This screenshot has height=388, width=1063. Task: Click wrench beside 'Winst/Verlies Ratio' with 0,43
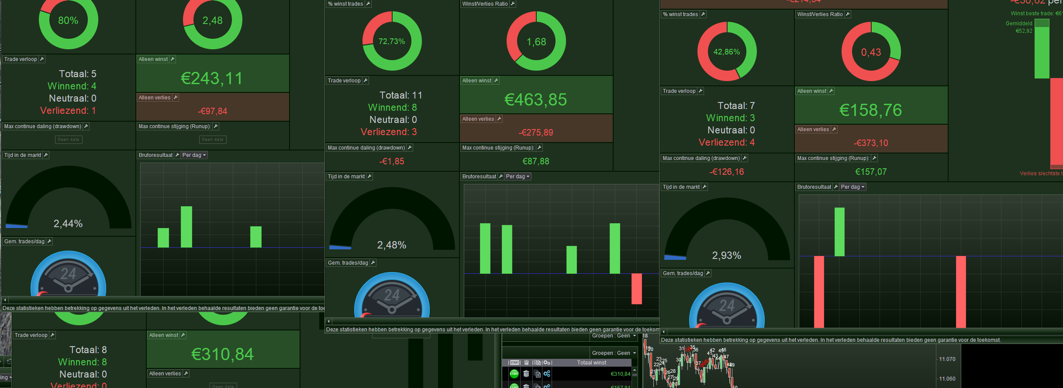848,14
